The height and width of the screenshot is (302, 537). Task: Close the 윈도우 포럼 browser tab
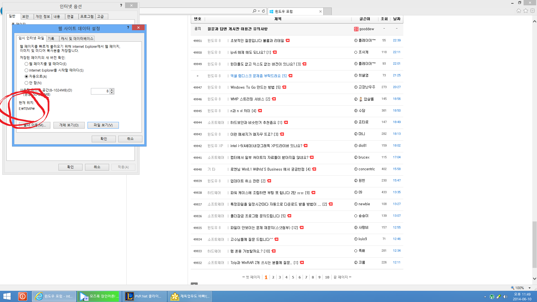321,11
